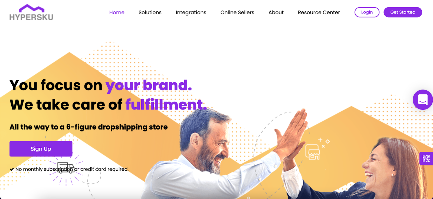Viewport: 433px width, 199px height.
Task: Open the chat support bubble icon
Action: tap(423, 99)
